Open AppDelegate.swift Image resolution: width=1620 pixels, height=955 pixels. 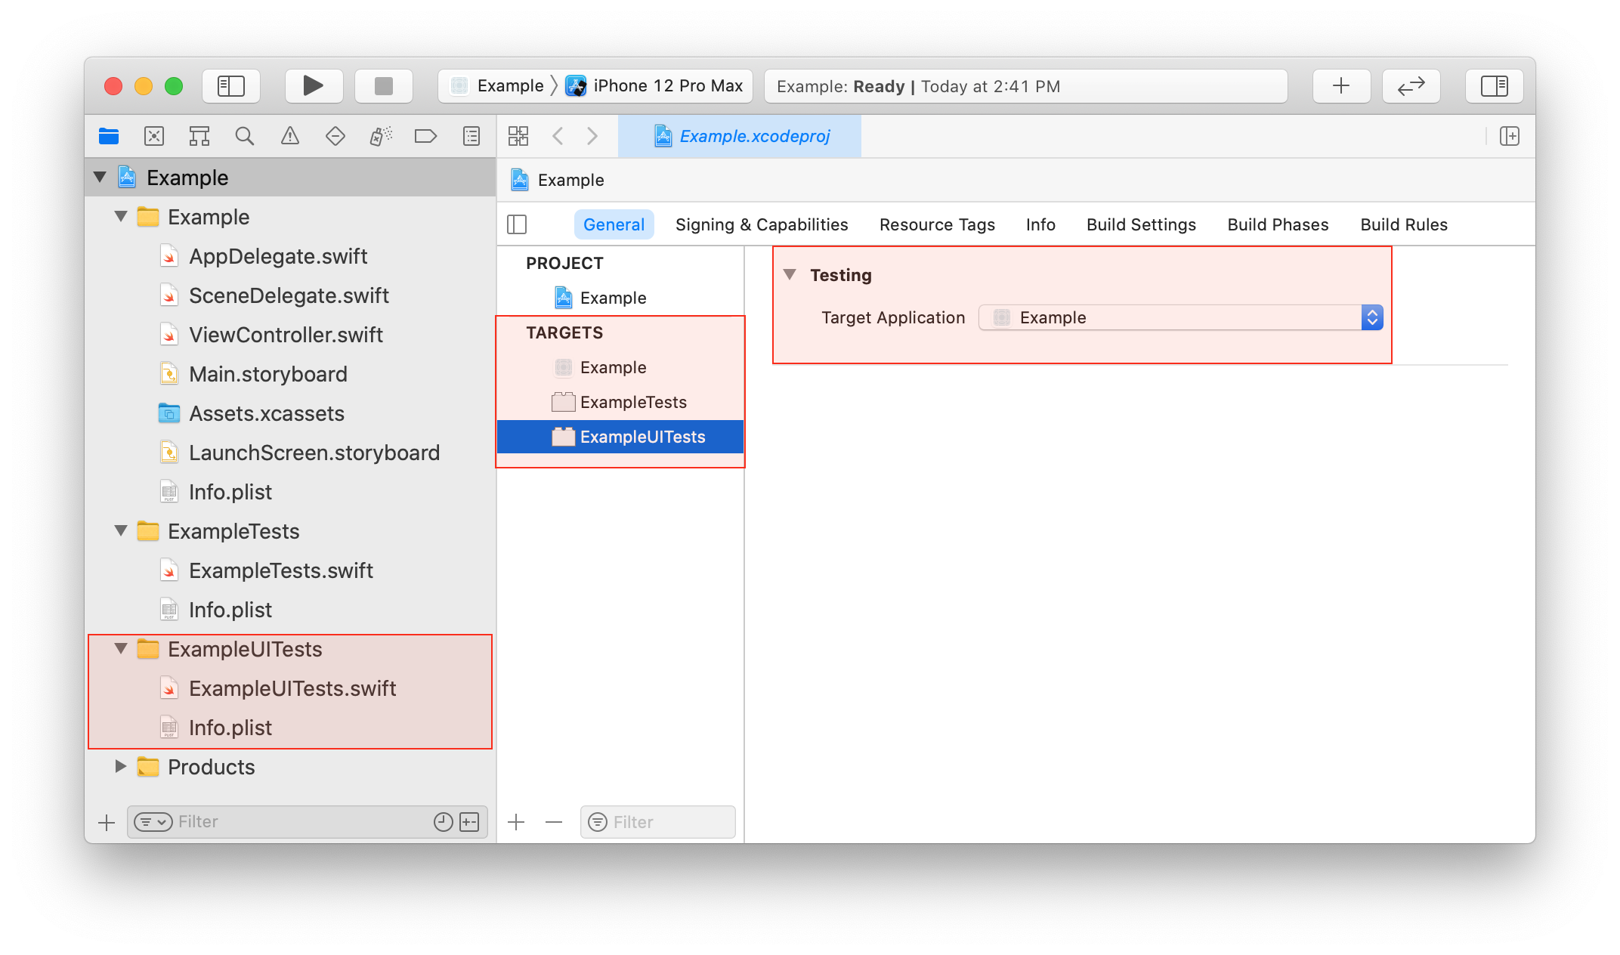click(290, 256)
